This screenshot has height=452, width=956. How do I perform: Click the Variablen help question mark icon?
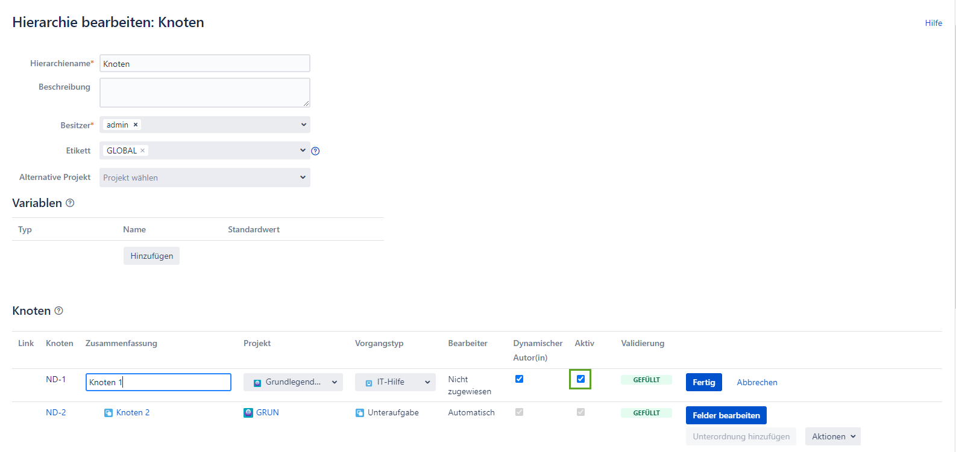[x=70, y=203]
